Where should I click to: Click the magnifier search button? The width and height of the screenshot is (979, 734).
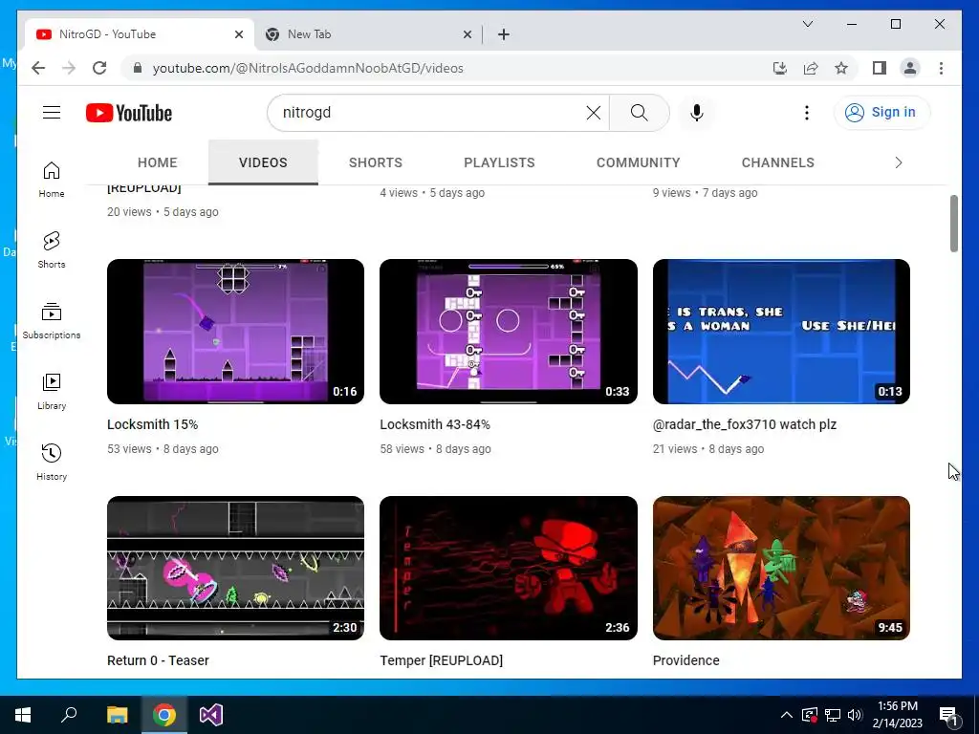point(639,113)
